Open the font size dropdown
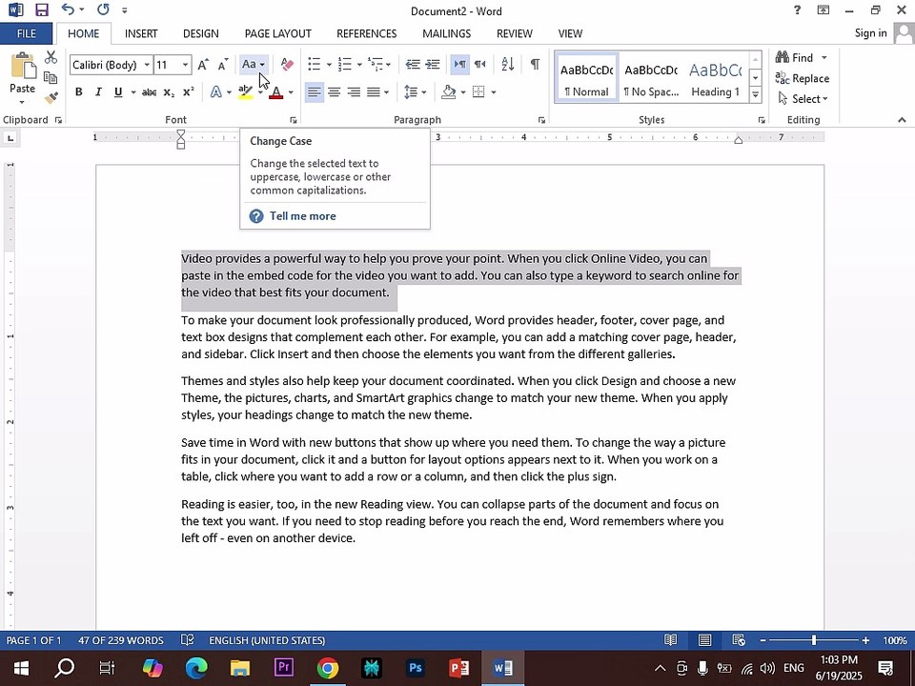This screenshot has height=686, width=915. [185, 65]
